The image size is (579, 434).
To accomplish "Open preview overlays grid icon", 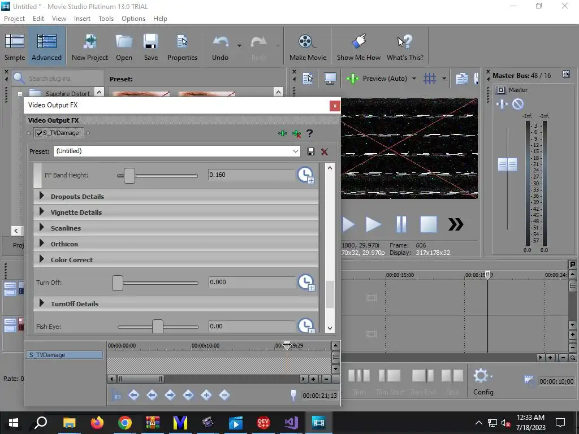I will [x=430, y=78].
